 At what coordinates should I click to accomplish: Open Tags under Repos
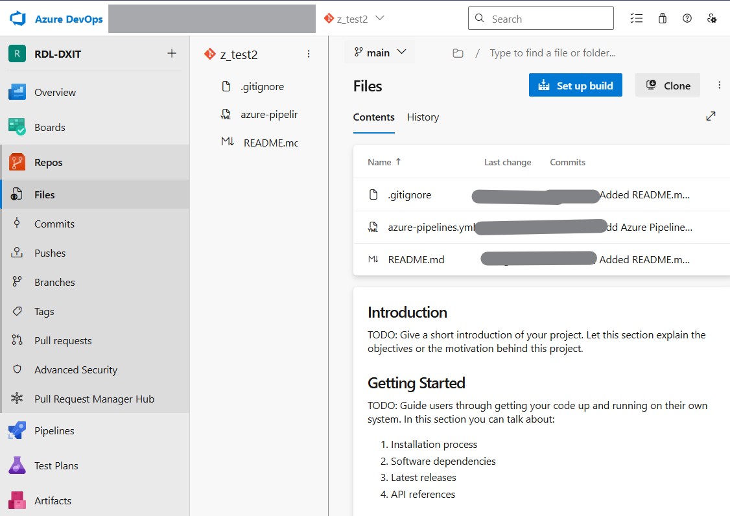(95, 311)
